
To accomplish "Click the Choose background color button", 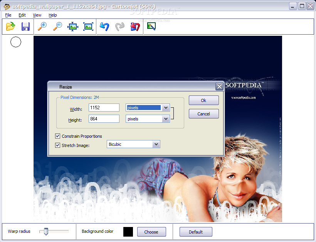I will 151,232.
